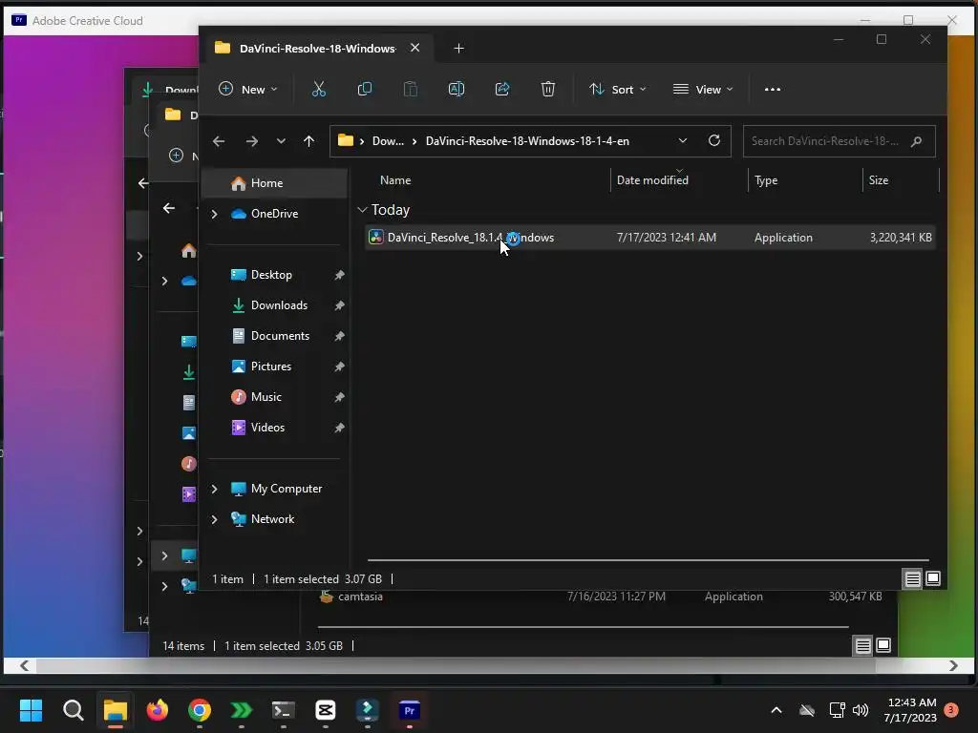Click the right arrow of bottom scrollbar
This screenshot has height=733, width=978.
click(x=953, y=665)
